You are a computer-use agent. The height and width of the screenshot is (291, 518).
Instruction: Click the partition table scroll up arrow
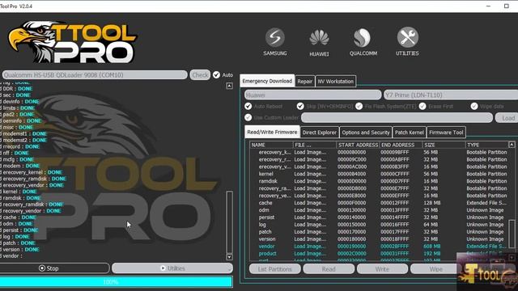(512, 145)
